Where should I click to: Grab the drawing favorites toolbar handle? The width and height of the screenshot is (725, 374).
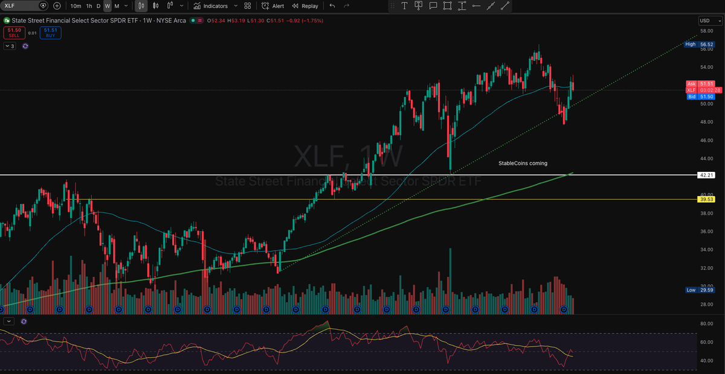click(392, 6)
